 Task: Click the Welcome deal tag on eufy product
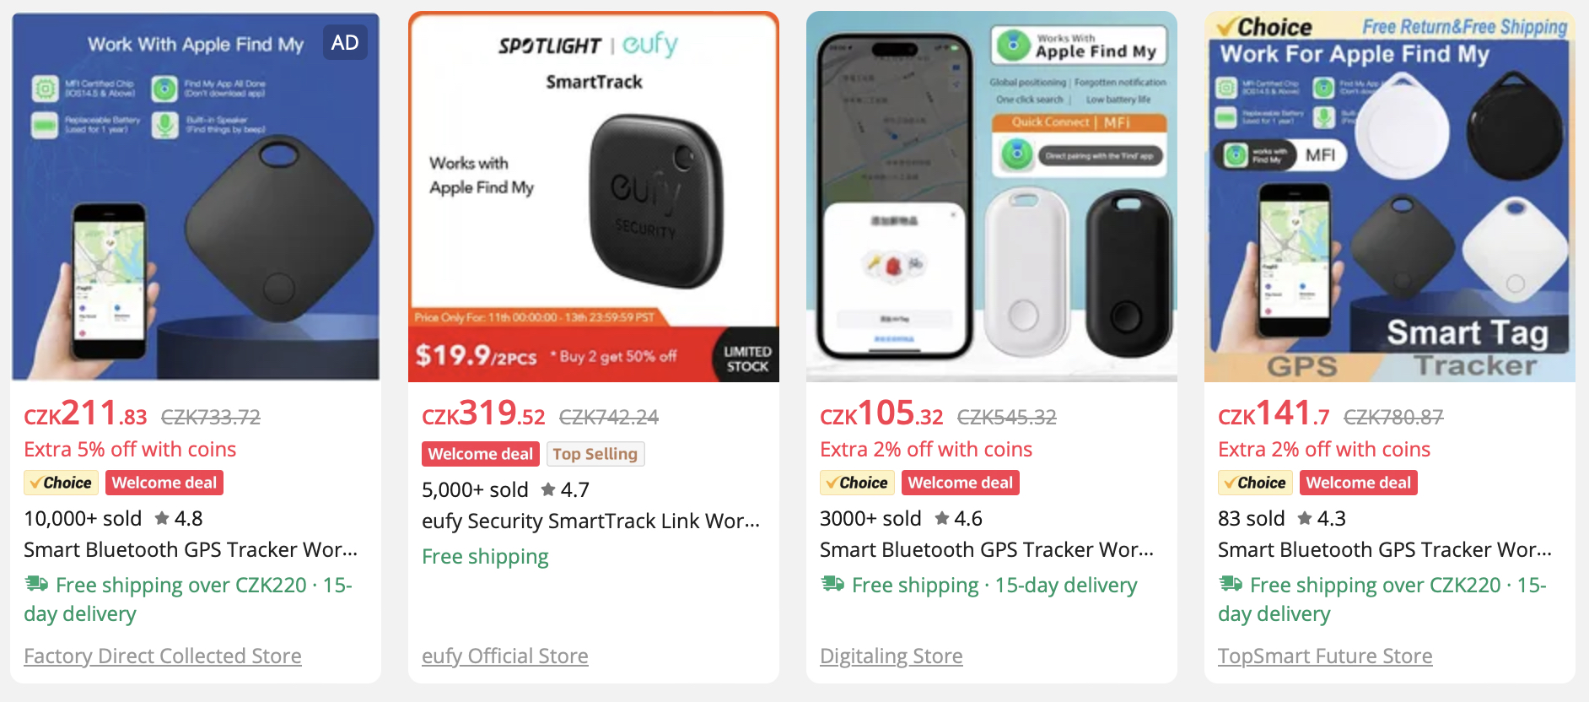481,454
